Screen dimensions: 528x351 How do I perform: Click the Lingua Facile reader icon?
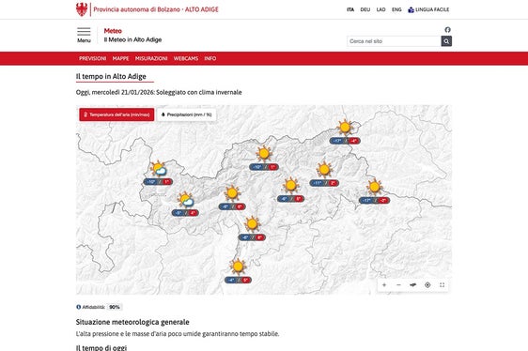point(411,9)
